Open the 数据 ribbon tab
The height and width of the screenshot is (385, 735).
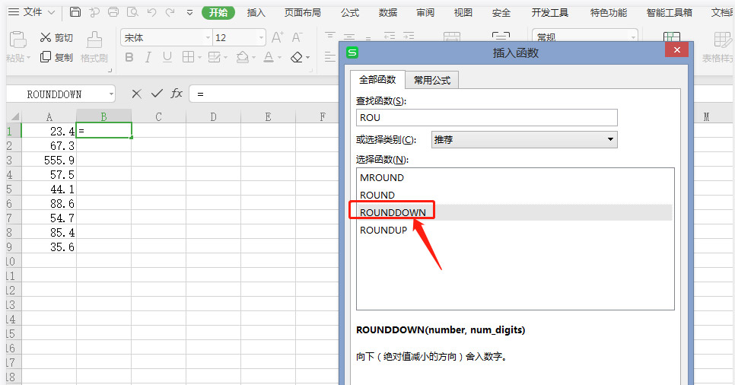point(387,13)
